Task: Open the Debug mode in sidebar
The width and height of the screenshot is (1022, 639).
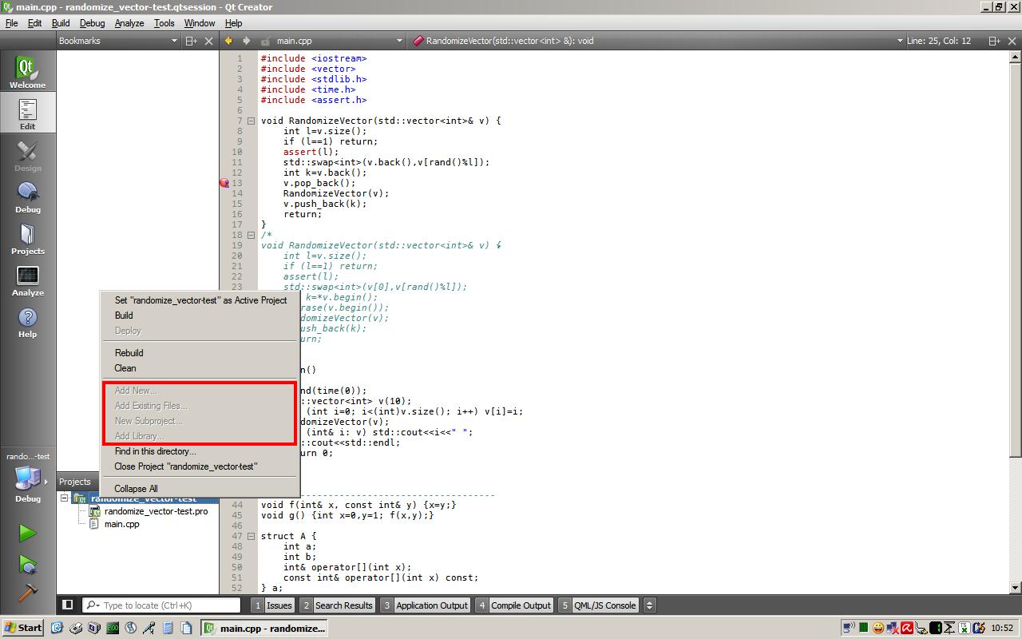Action: point(28,196)
